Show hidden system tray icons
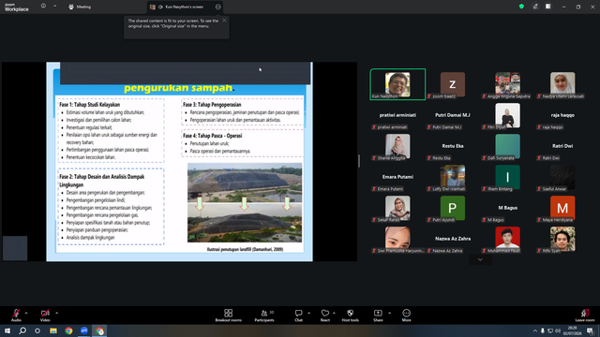 535,330
